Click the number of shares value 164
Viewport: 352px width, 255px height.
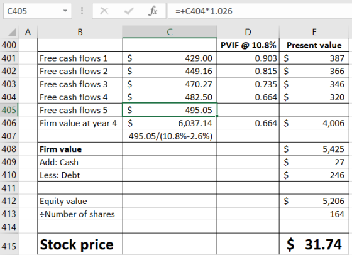pyautogui.click(x=314, y=214)
